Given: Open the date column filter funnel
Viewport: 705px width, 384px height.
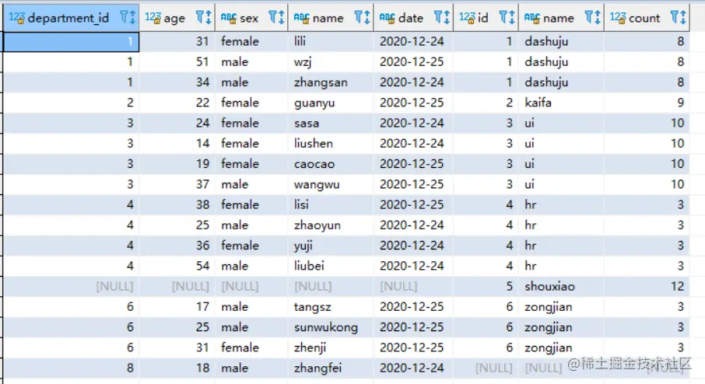Looking at the screenshot, I should pos(438,18).
